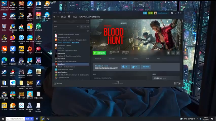The height and width of the screenshot is (121, 216).
Task: Open the 库 library tab
Action: pos(69,17)
